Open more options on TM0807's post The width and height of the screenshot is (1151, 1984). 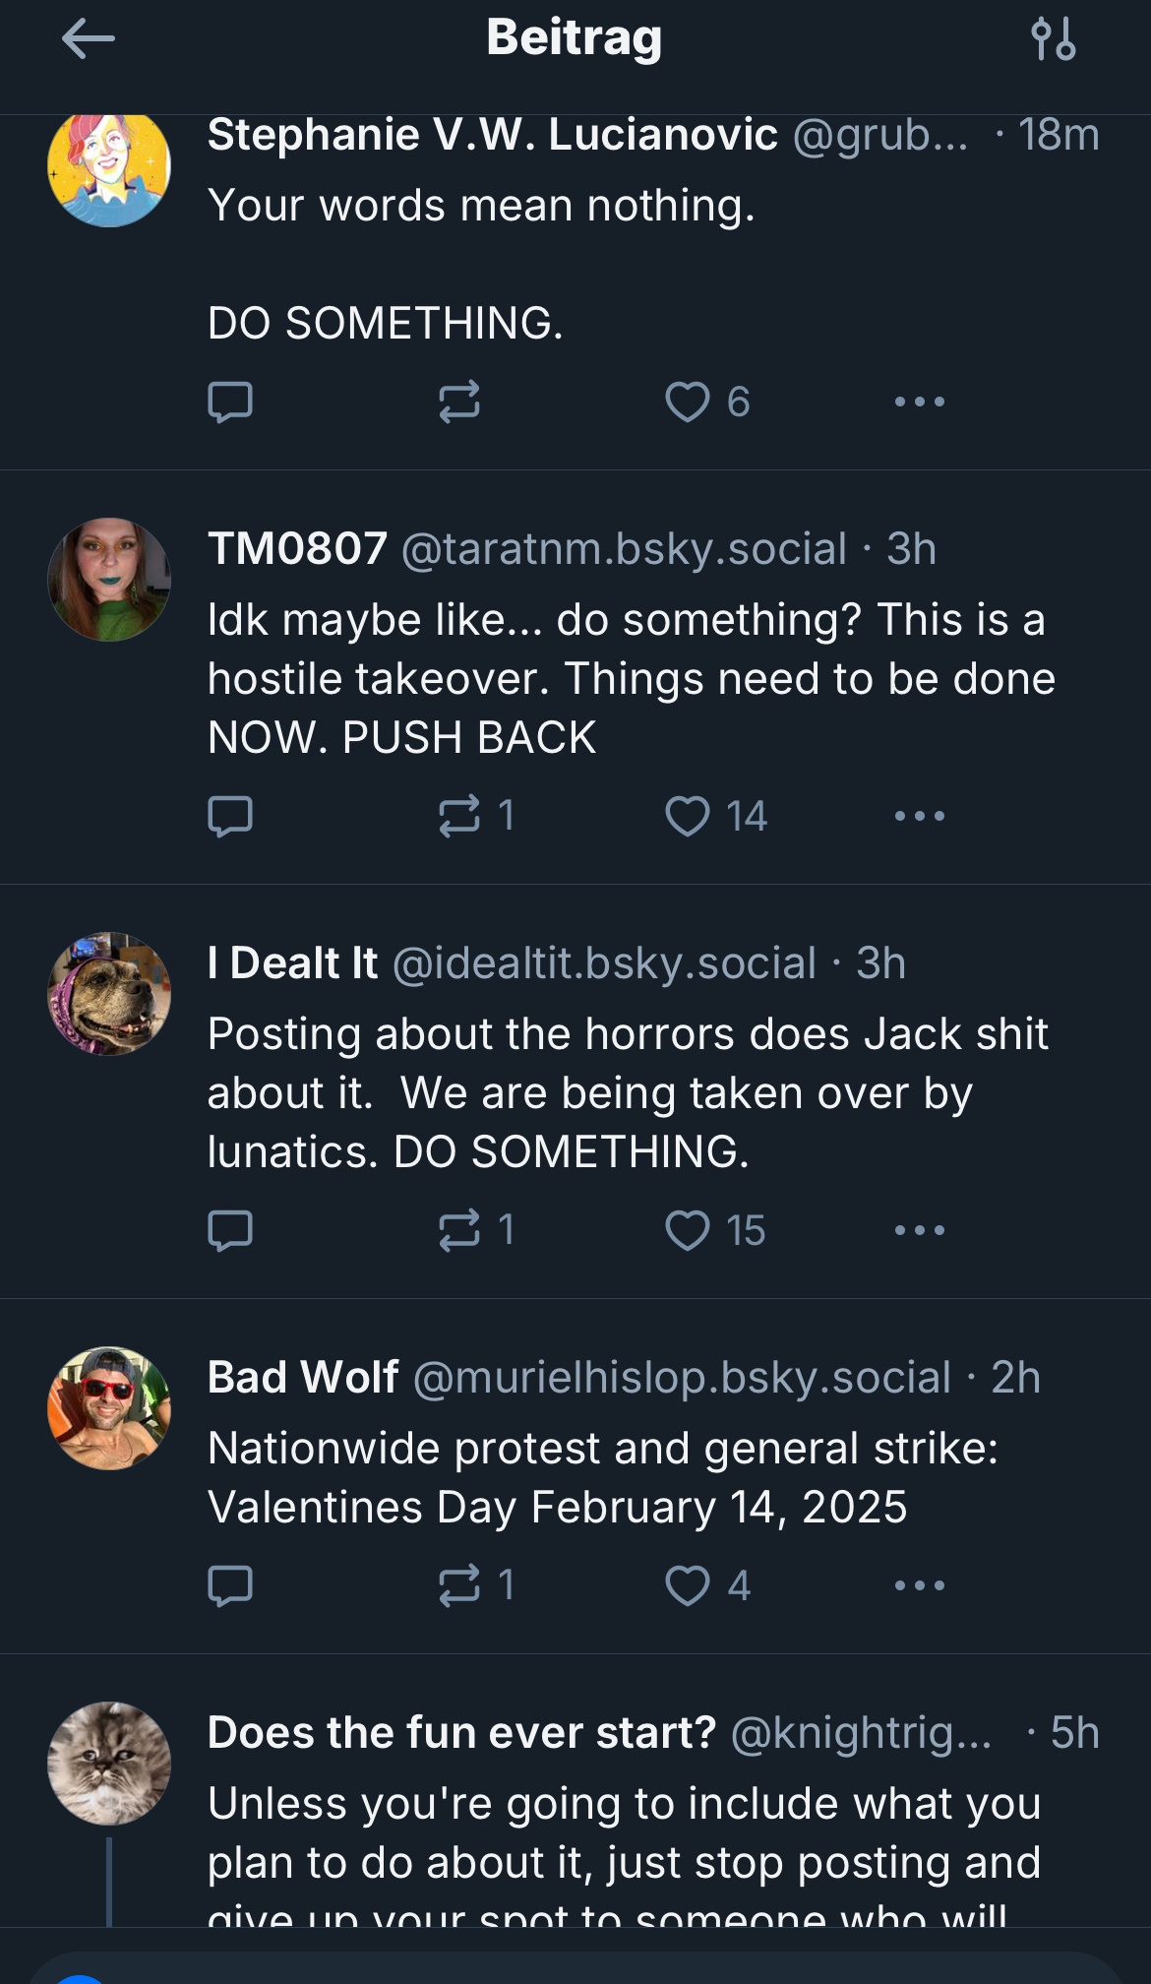pos(920,816)
